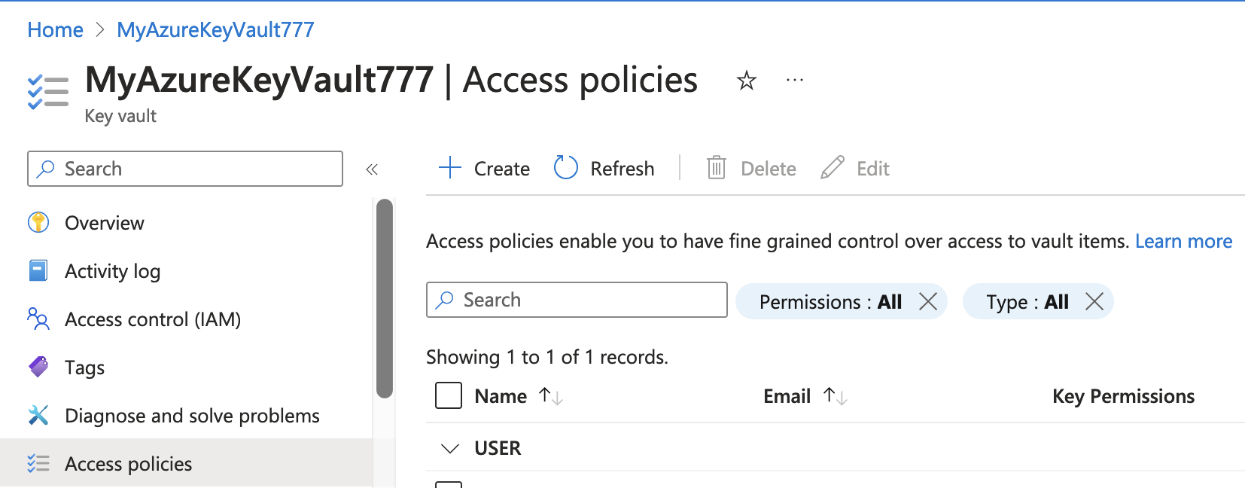Click the favorite star icon

746,81
